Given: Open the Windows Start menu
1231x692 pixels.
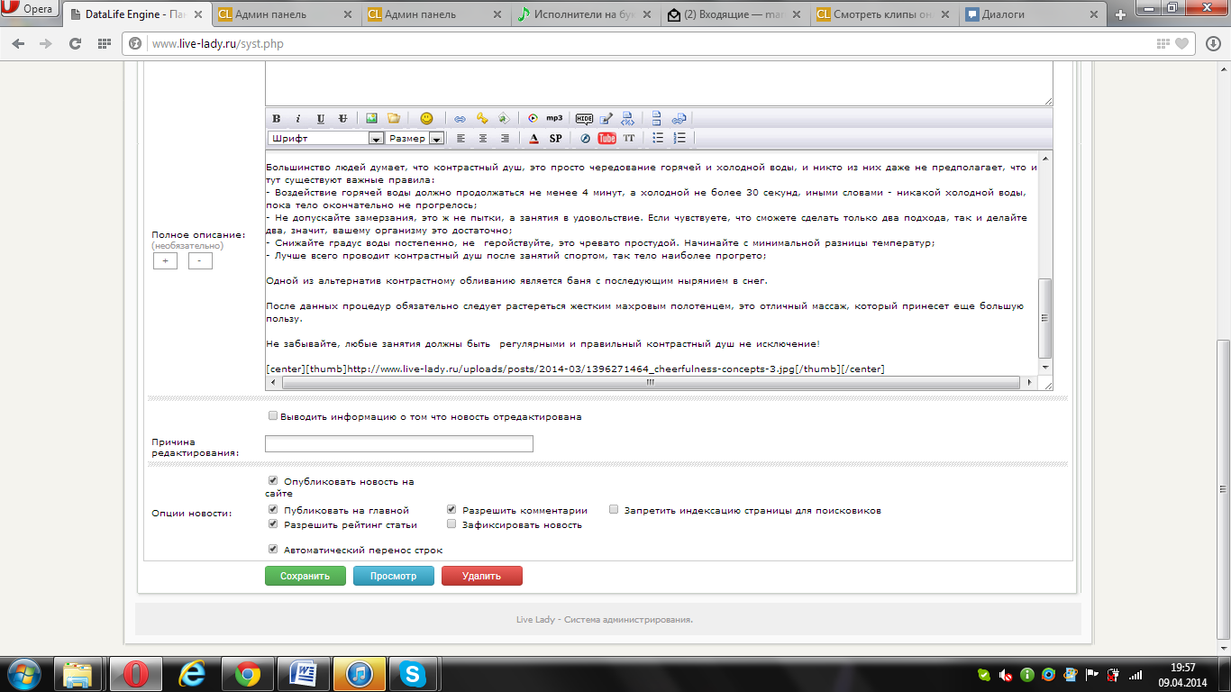Looking at the screenshot, I should 23,673.
